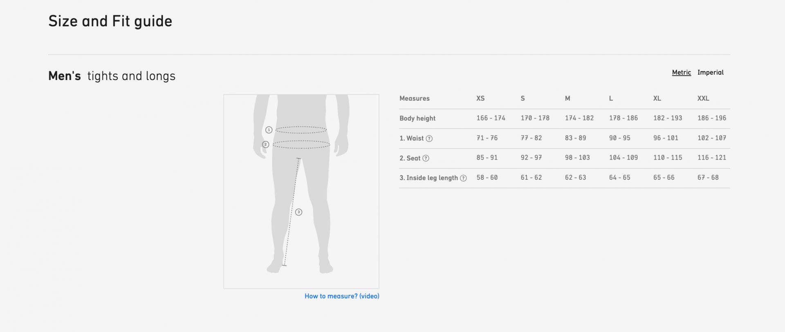Click waist marker 1 on the figure
Image resolution: width=785 pixels, height=332 pixels.
point(269,130)
